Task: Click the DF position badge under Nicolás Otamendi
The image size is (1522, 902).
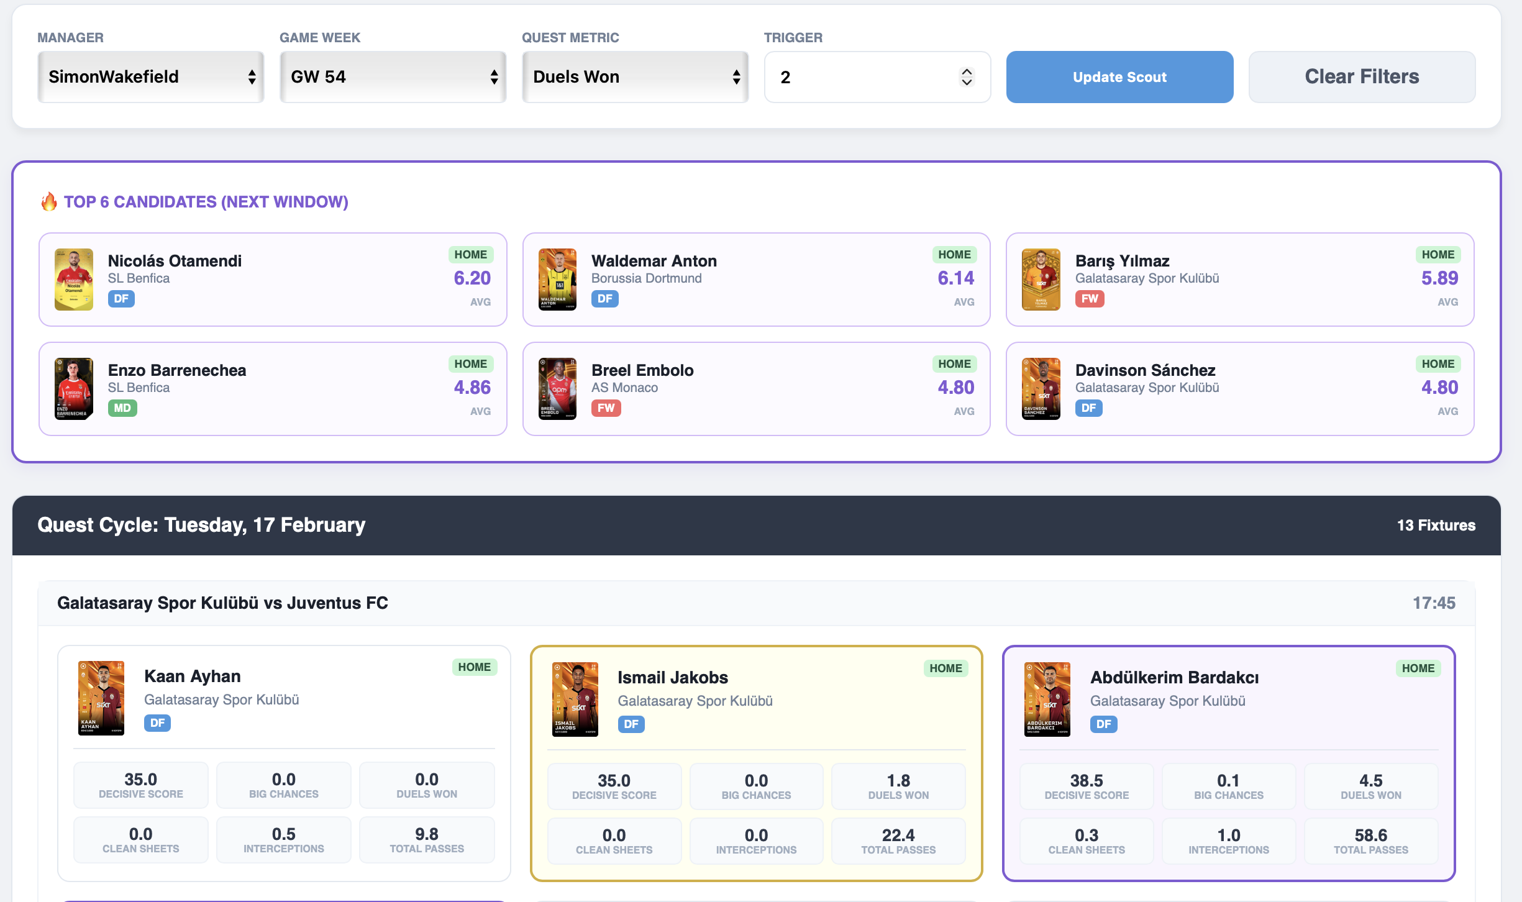Action: click(121, 299)
